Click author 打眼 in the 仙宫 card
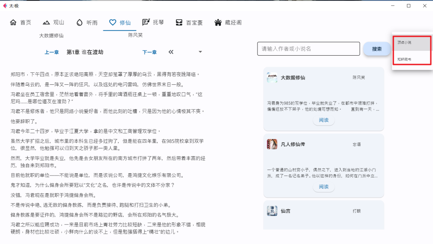433x244 pixels. pyautogui.click(x=356, y=211)
